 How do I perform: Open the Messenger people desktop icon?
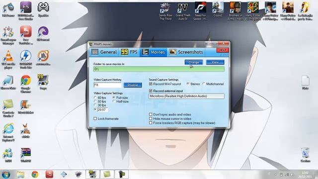pyautogui.click(x=8, y=153)
